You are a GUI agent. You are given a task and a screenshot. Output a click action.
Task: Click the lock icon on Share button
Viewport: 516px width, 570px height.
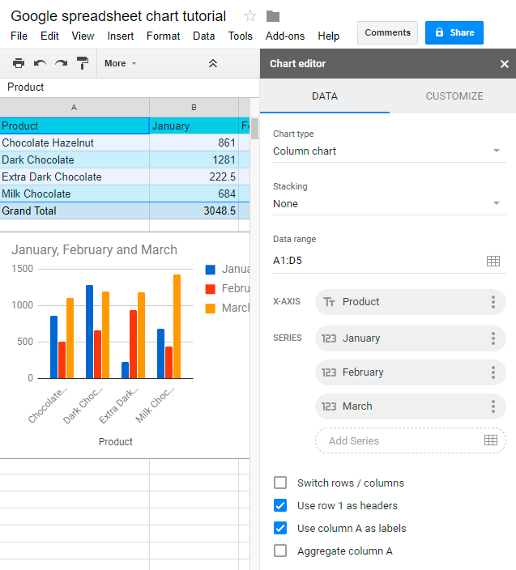[x=439, y=32]
